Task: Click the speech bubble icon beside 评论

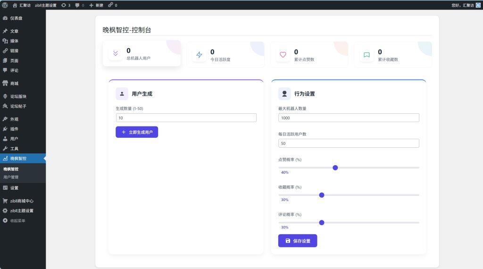Action: coord(5,70)
